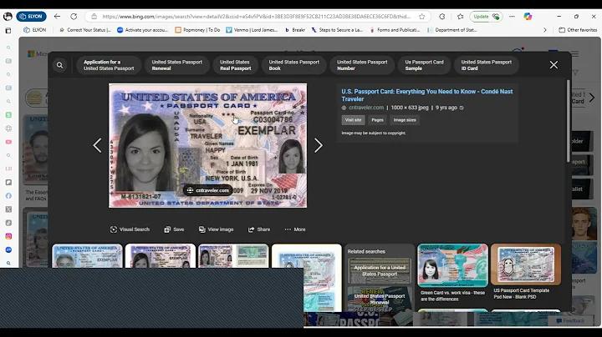Open United States Passport Renewal related search
Image resolution: width=602 pixels, height=337 pixels.
click(x=380, y=299)
